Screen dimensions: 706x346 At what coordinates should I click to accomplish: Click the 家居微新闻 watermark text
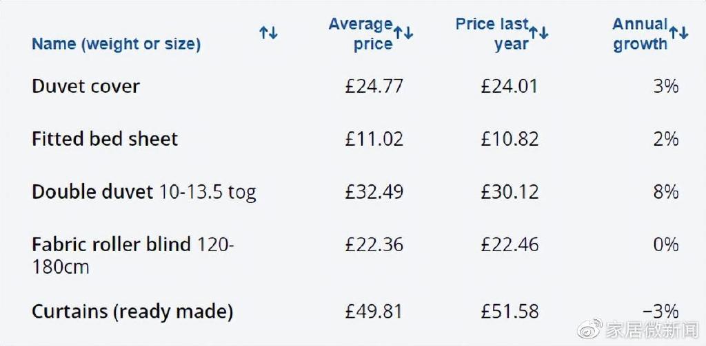coord(652,329)
